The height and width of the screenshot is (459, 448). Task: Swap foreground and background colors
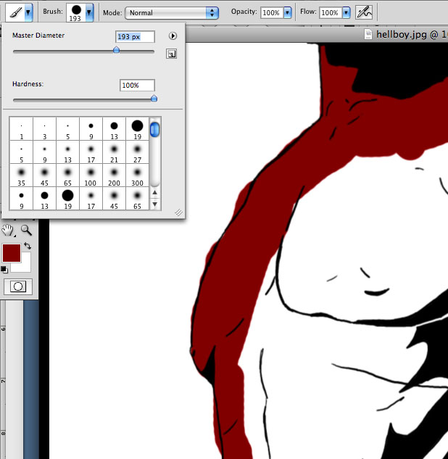(x=28, y=246)
